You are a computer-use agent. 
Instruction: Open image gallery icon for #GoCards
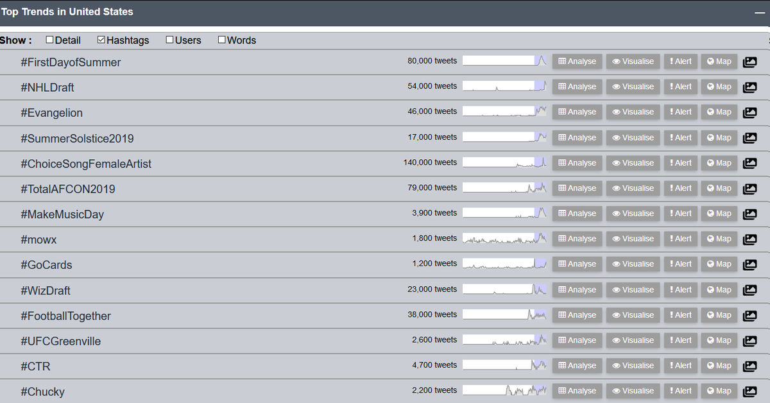[749, 265]
